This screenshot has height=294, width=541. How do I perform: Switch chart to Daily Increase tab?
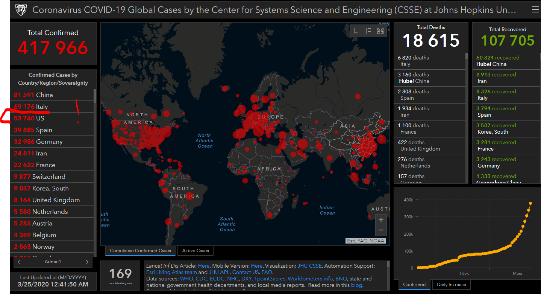click(x=451, y=285)
